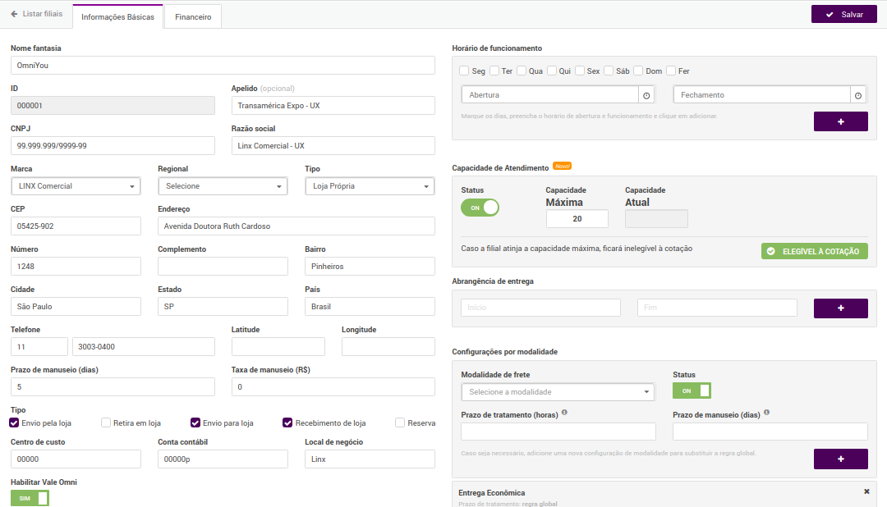Click the País input field
This screenshot has height=507, width=887.
tap(370, 306)
